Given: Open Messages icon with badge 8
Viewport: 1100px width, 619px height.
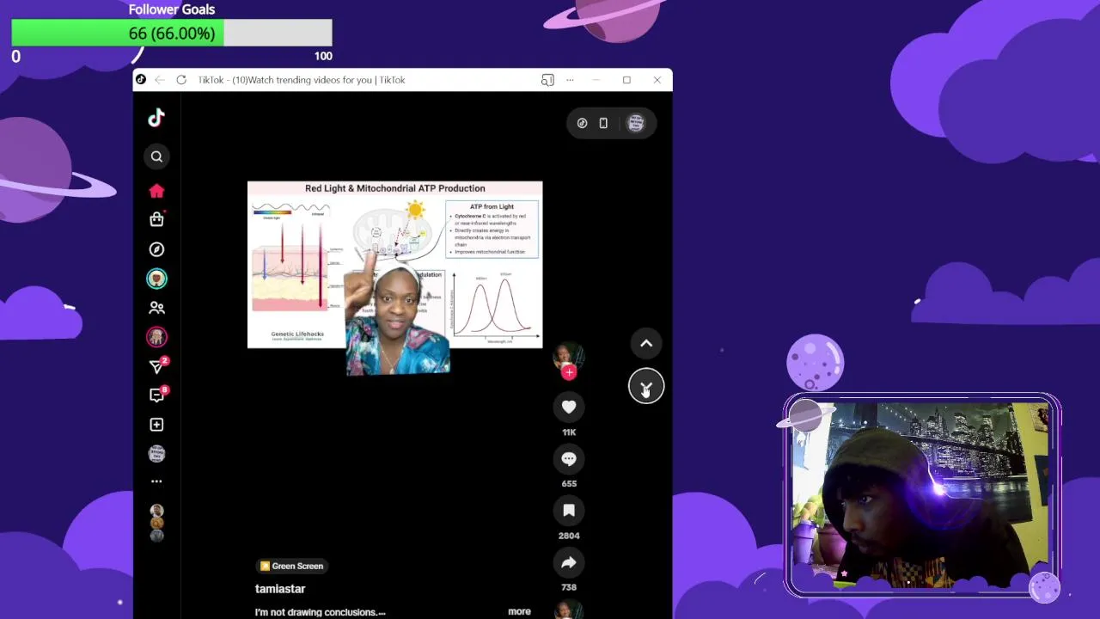Looking at the screenshot, I should point(157,395).
